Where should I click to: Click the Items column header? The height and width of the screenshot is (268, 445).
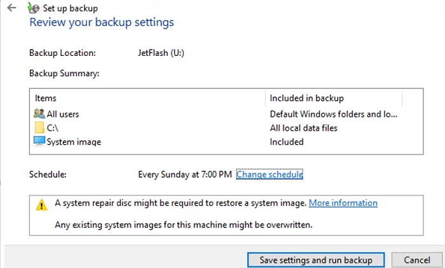pos(46,98)
